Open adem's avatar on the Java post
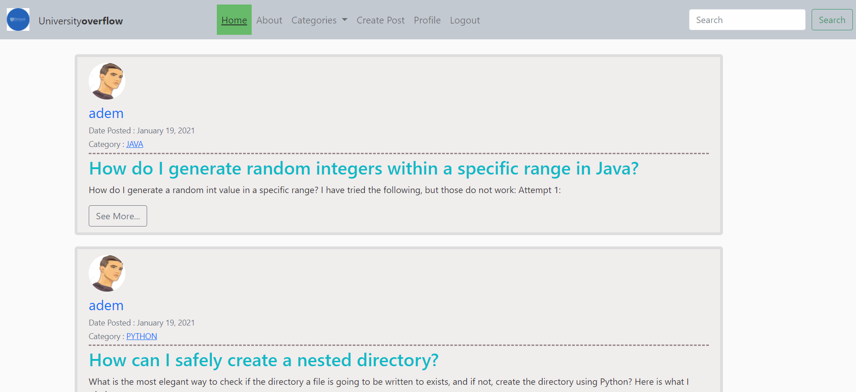 [x=107, y=81]
